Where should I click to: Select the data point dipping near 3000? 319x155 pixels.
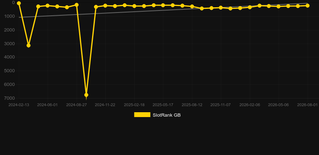[x=29, y=45]
